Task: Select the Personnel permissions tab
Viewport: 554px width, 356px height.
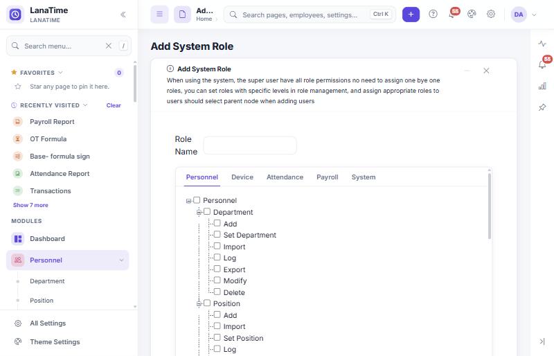Action: click(x=202, y=177)
